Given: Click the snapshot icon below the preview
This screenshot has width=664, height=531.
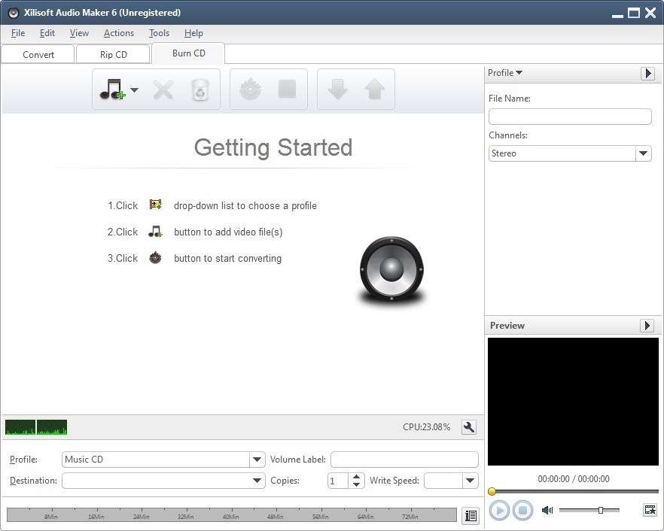Looking at the screenshot, I should 649,510.
